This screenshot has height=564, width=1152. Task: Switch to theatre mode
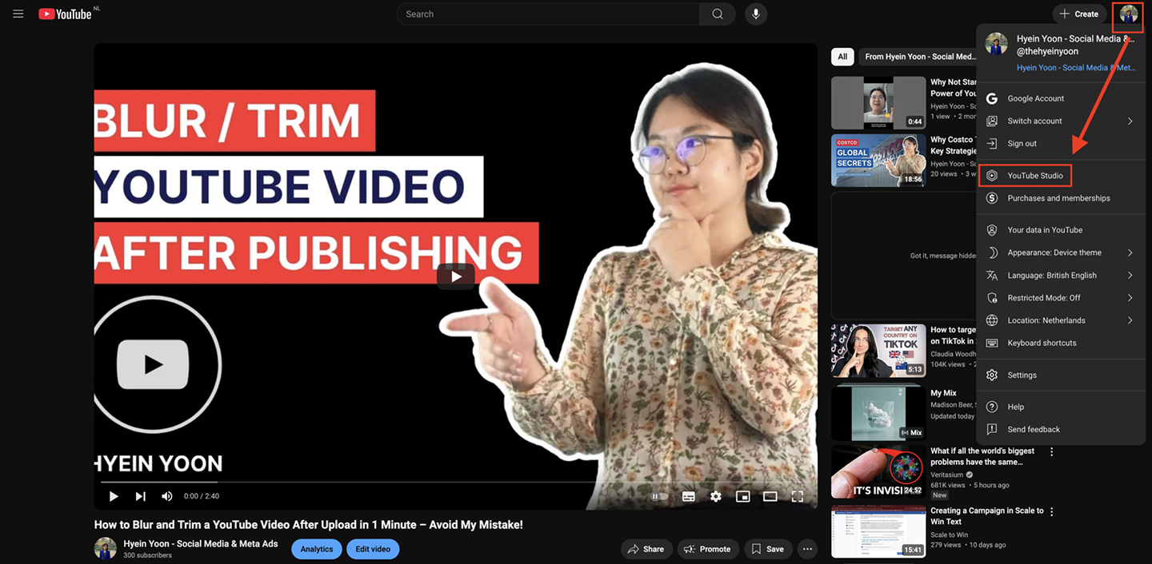pos(770,496)
